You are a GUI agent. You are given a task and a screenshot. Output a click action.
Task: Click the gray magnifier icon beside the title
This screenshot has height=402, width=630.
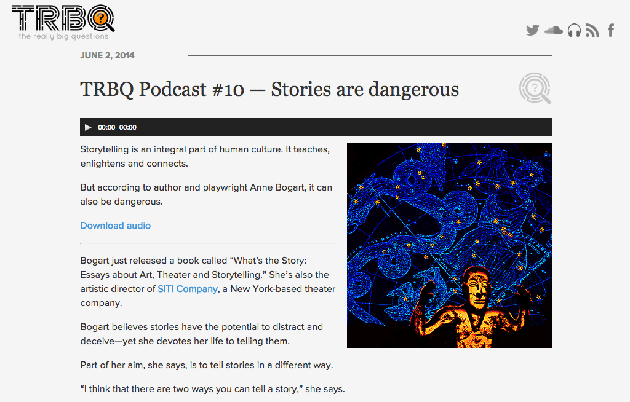pos(535,89)
